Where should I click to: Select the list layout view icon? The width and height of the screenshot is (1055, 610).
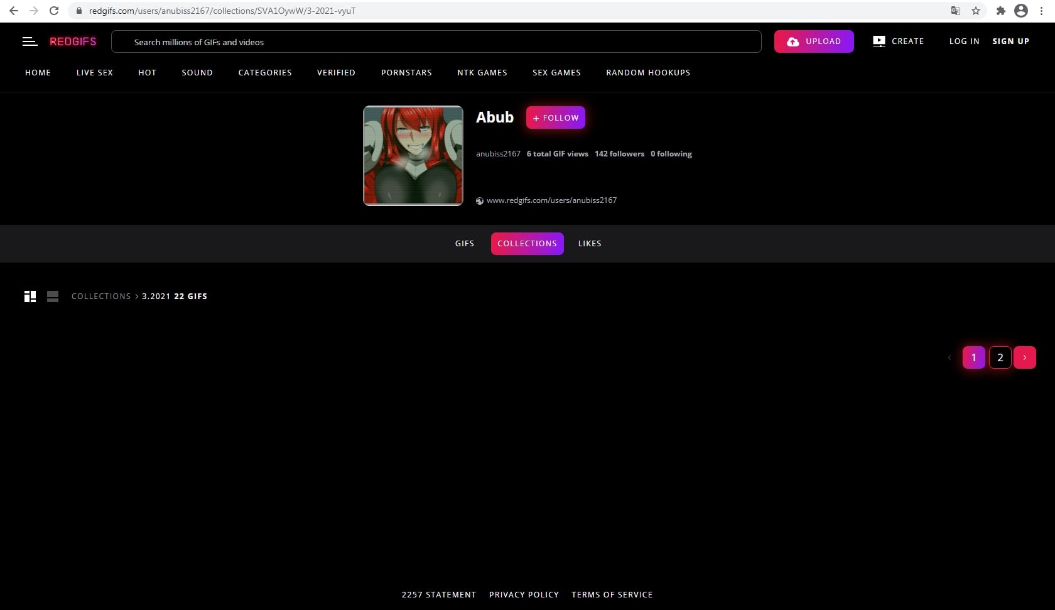(x=53, y=297)
